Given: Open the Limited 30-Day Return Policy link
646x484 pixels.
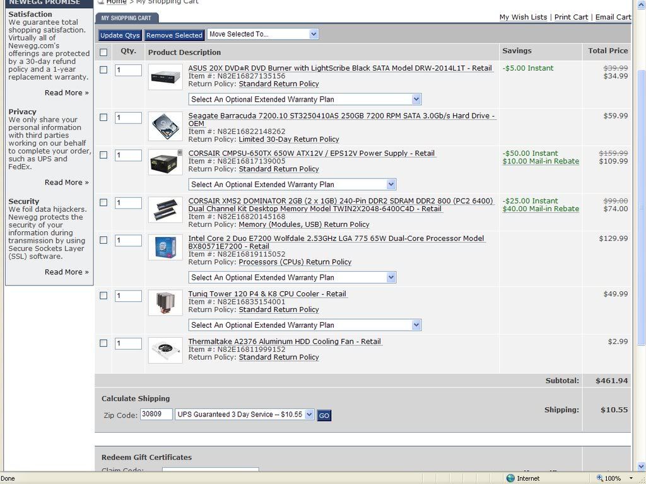Looking at the screenshot, I should [x=289, y=139].
